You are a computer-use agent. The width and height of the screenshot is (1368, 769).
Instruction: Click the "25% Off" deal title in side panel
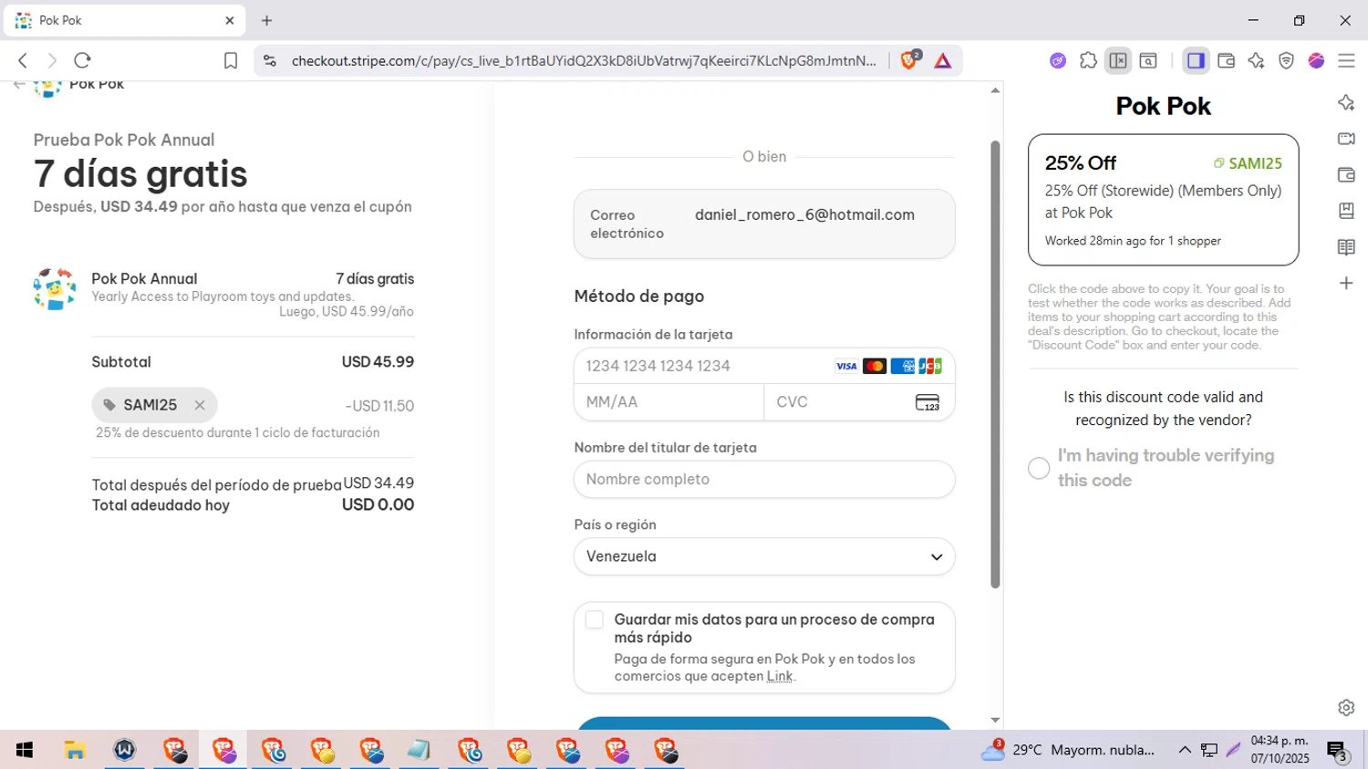[1081, 163]
